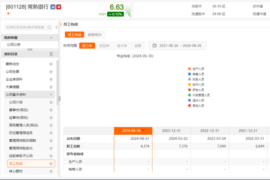This screenshot has height=180, width=270.
Task: Select the 近十年 time range
Action: coord(122,46)
